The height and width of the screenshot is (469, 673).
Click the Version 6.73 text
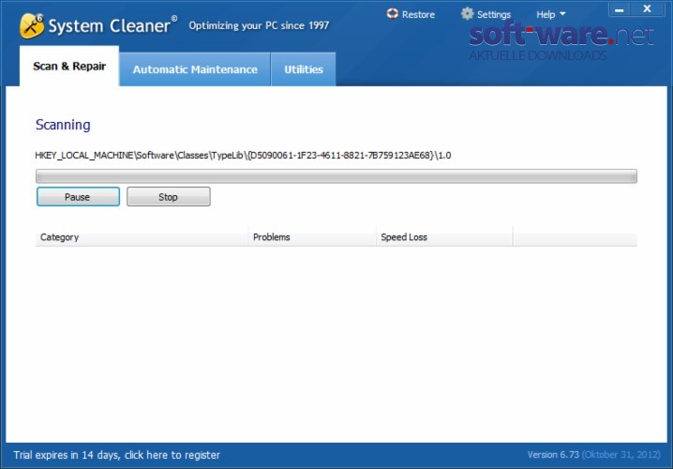(553, 454)
